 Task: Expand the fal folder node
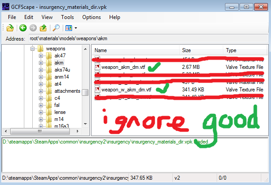pyautogui.click(x=41, y=105)
